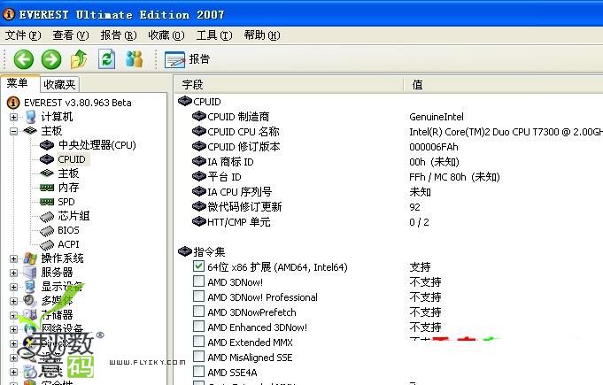Select the CPUID tree item
603x385 pixels.
coord(72,159)
